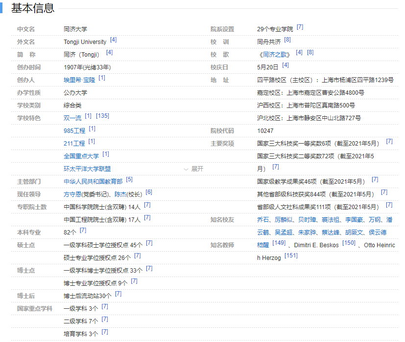405x342 pixels.
Task: Click reference [150] after Dimitri E. Beskos
Action: point(349,243)
